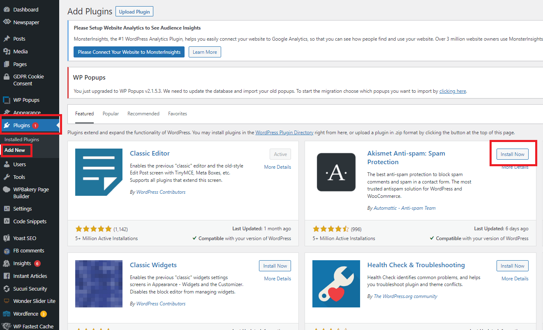Open the Featured plugins tab
Viewport: 543px width, 330px height.
tap(84, 114)
